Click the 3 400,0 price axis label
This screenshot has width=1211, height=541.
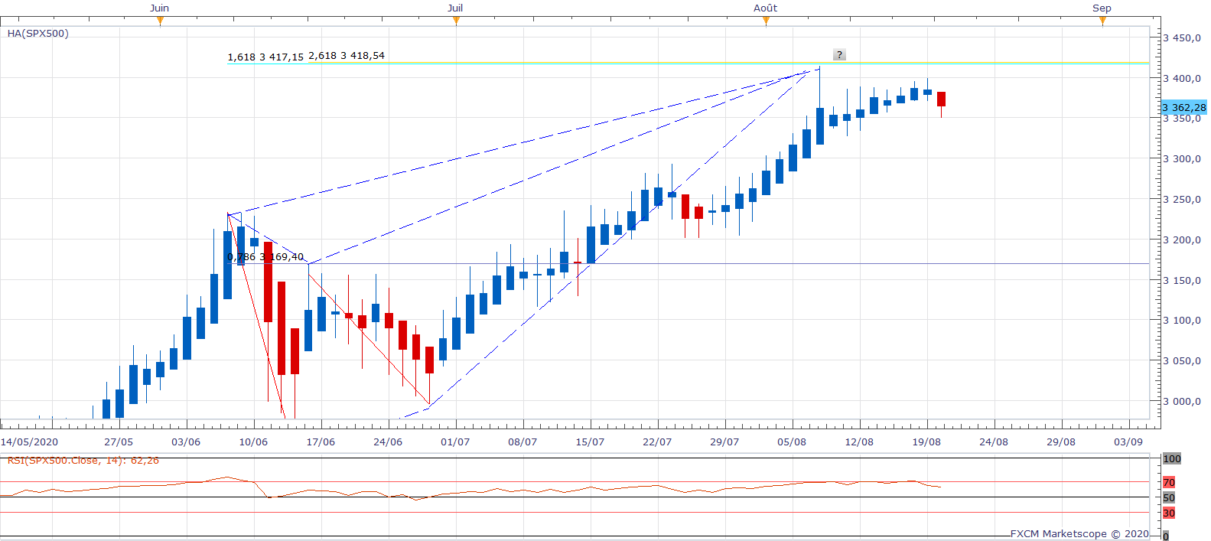pos(1182,78)
